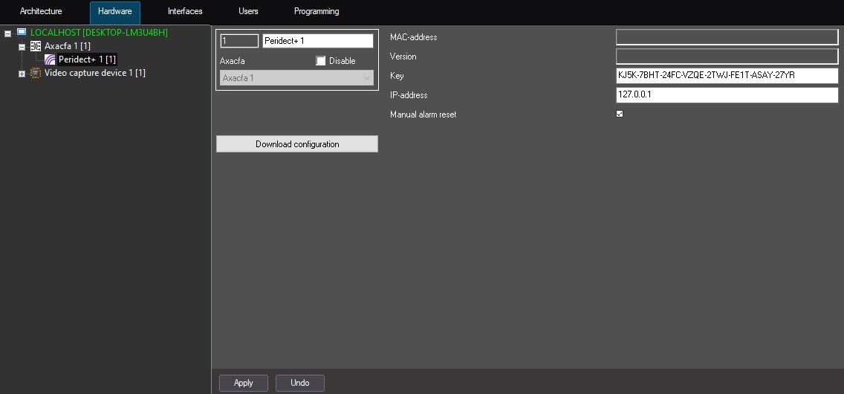Select the Hardware tab
This screenshot has width=844, height=394.
[x=114, y=12]
